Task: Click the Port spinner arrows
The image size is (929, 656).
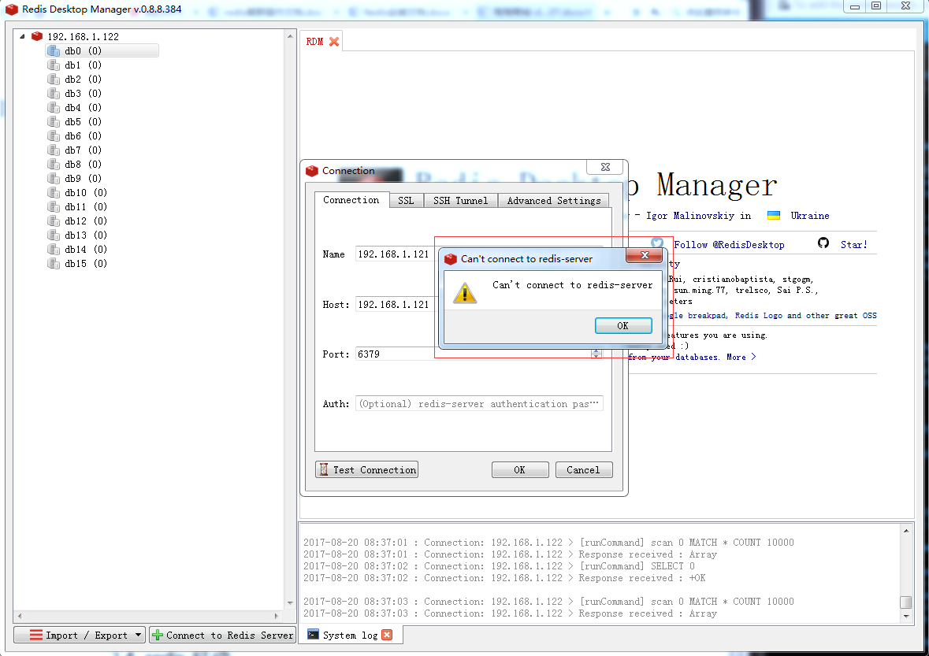Action: click(596, 354)
